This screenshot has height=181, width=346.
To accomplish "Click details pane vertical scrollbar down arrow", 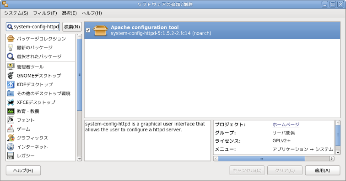I will tap(338, 152).
